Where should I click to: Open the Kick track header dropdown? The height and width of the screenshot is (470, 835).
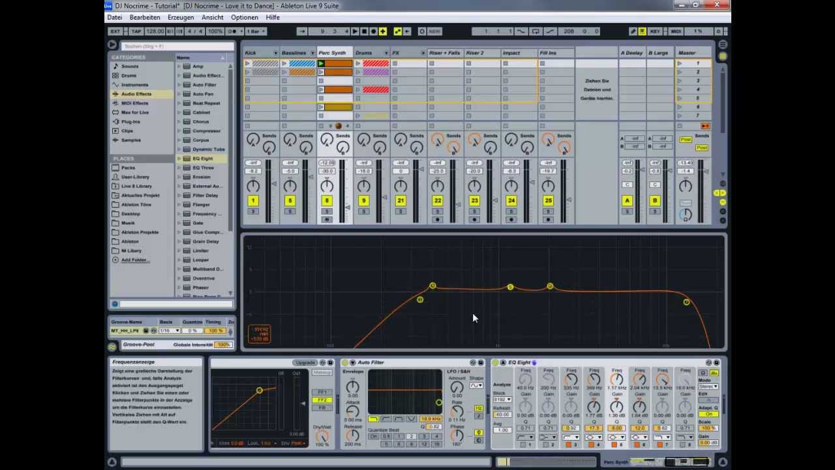click(275, 53)
